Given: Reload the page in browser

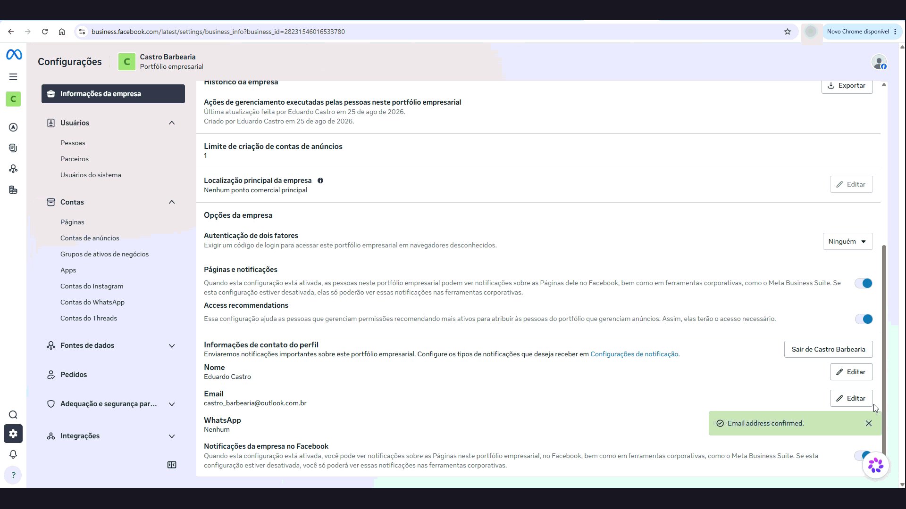Looking at the screenshot, I should tap(45, 32).
